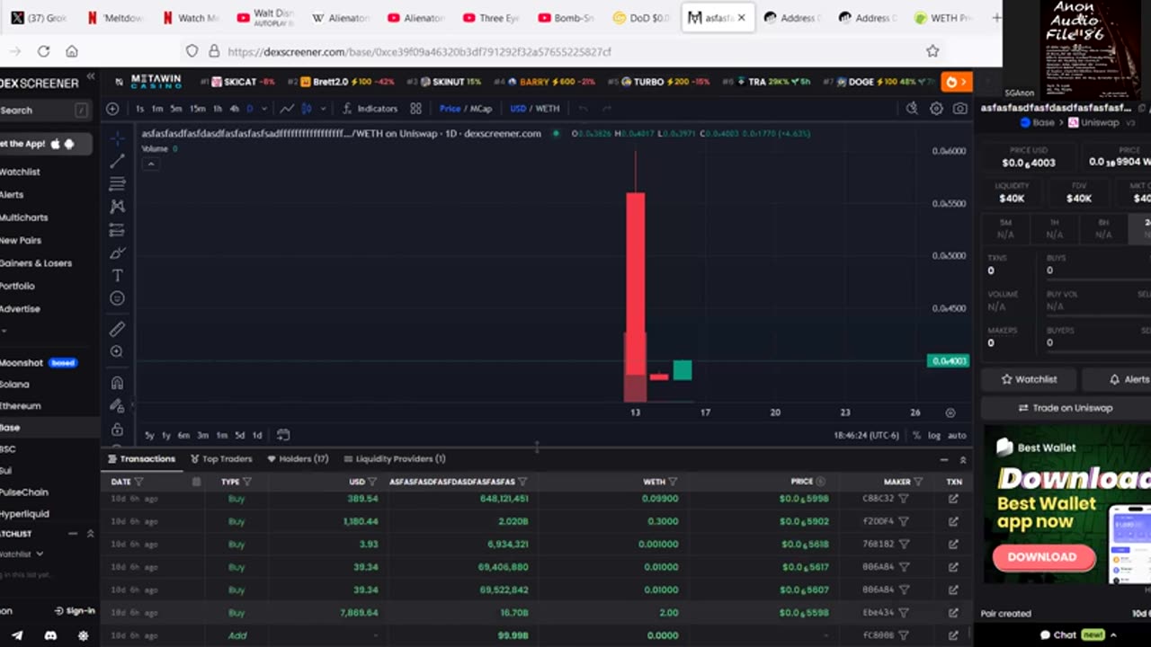Filter transactions by TYPE column funnel
Screen dimensions: 1151x647
247,482
